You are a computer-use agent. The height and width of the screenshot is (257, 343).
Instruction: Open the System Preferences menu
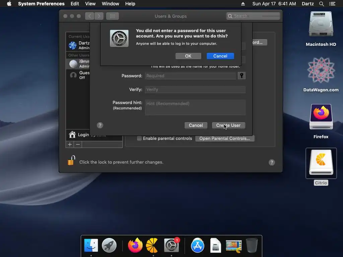(41, 4)
